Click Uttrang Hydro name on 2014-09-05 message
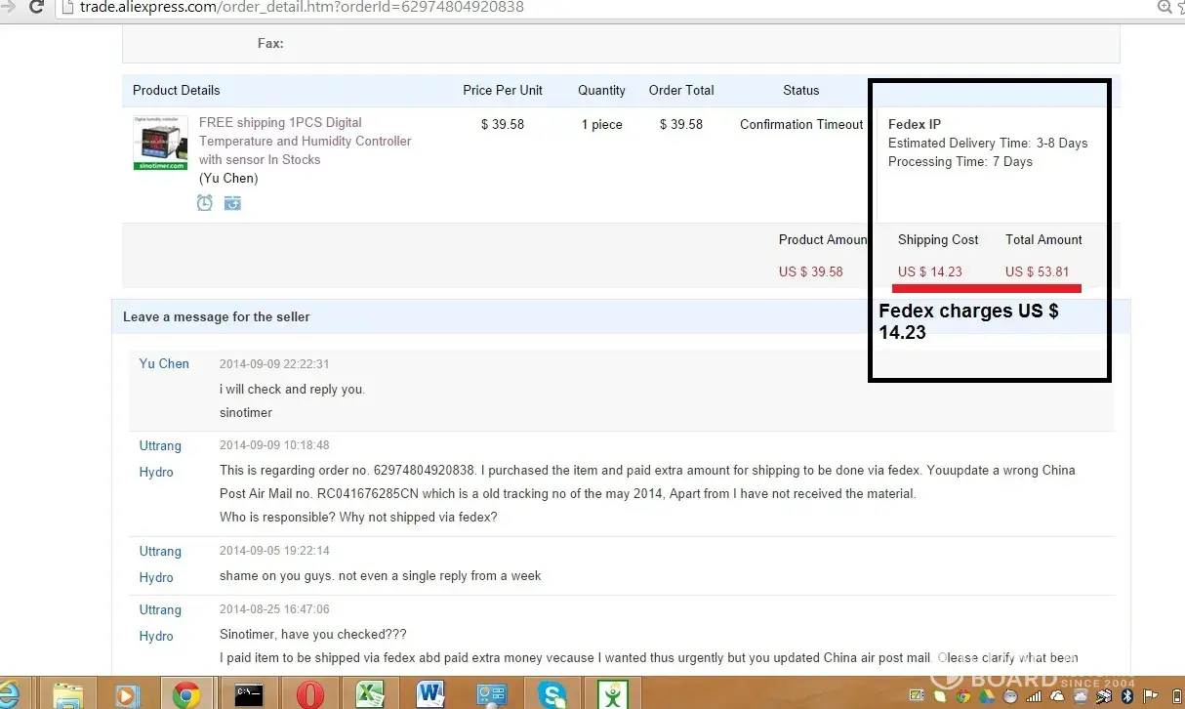 point(160,563)
